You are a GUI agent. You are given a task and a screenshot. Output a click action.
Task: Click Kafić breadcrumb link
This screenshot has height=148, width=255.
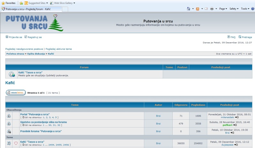51,54
